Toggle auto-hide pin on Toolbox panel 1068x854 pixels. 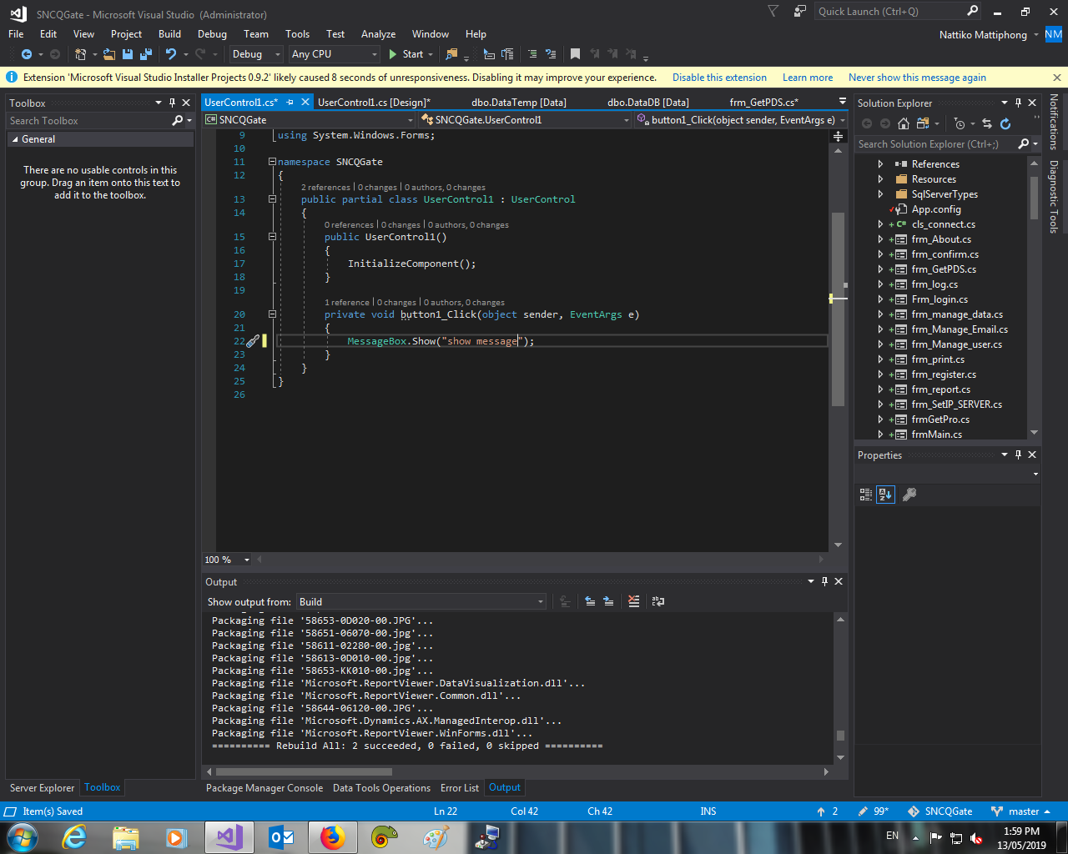point(172,103)
